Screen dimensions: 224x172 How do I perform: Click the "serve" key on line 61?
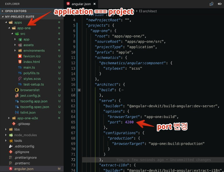107,100
